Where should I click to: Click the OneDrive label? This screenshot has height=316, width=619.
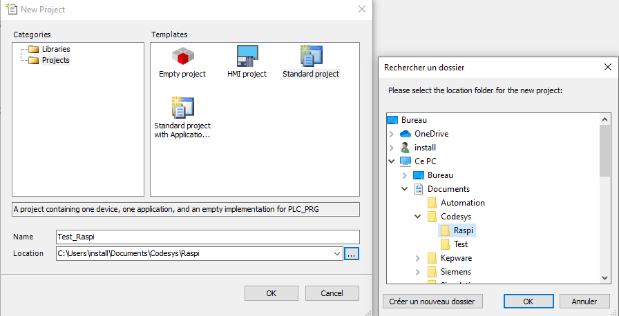pos(432,134)
